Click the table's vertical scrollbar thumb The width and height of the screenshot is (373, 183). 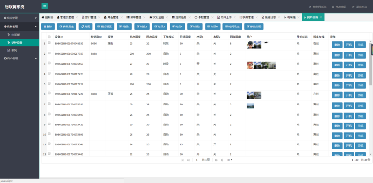[x=371, y=64]
